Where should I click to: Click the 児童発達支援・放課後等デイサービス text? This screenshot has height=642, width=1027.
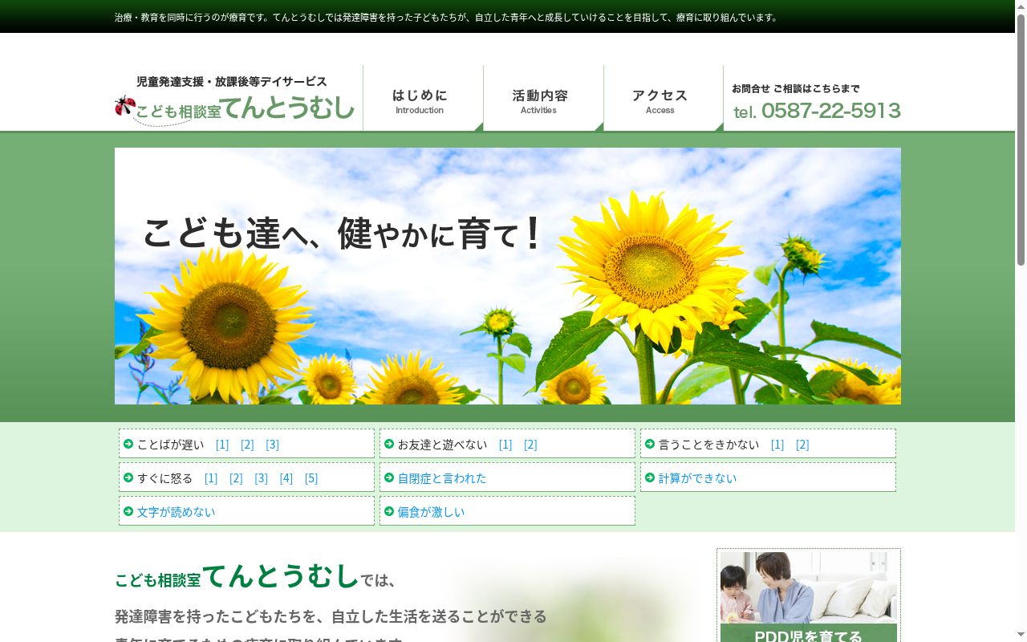232,82
